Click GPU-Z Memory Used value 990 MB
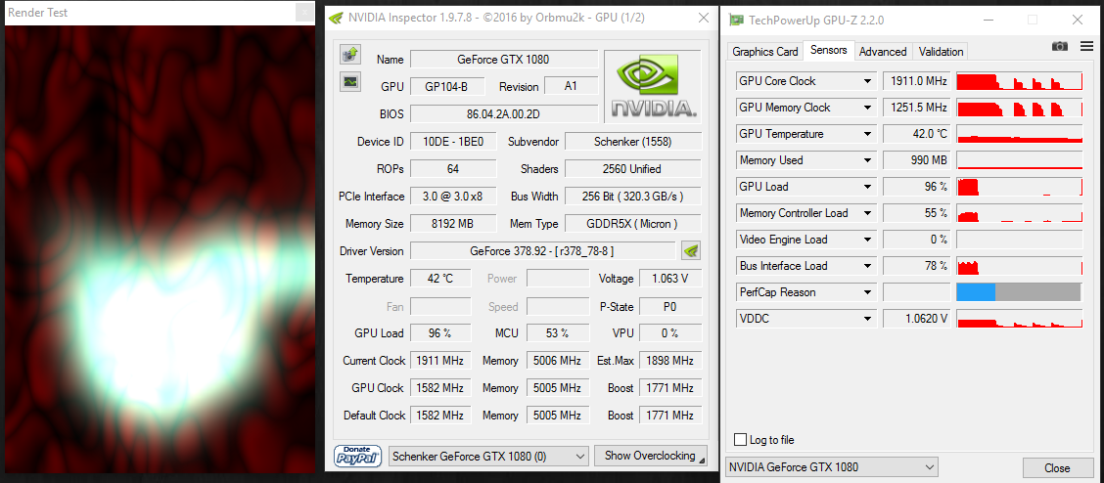The width and height of the screenshot is (1104, 483). tap(917, 160)
